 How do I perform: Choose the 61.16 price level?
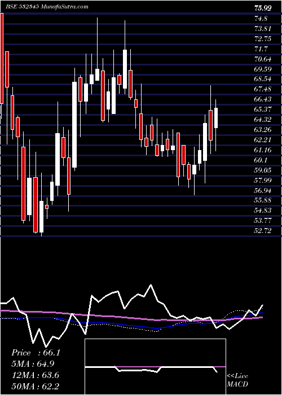point(263,150)
